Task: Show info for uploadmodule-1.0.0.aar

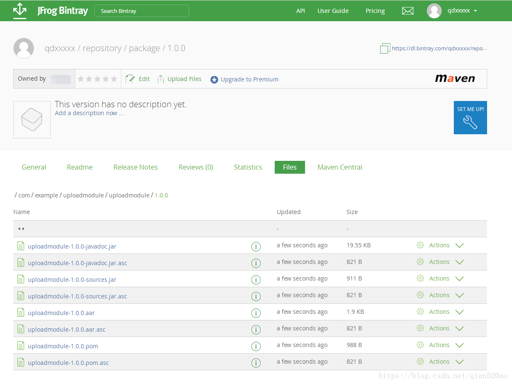Action: pos(256,313)
